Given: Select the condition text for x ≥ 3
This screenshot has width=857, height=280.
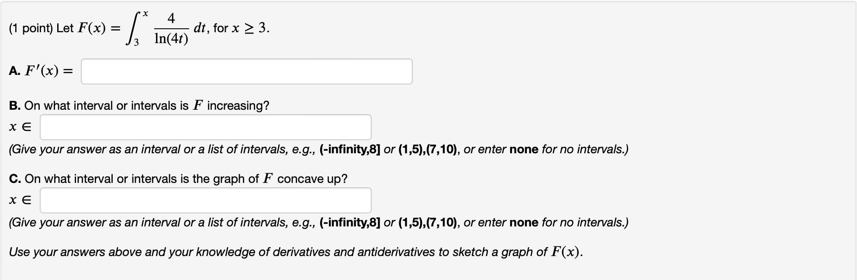Looking at the screenshot, I should coord(240,28).
